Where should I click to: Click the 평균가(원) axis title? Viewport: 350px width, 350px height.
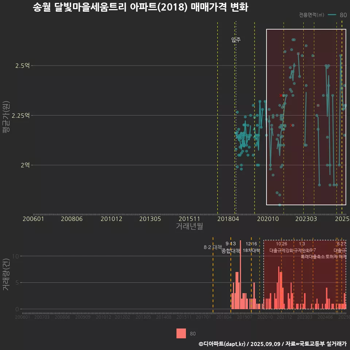point(6,117)
